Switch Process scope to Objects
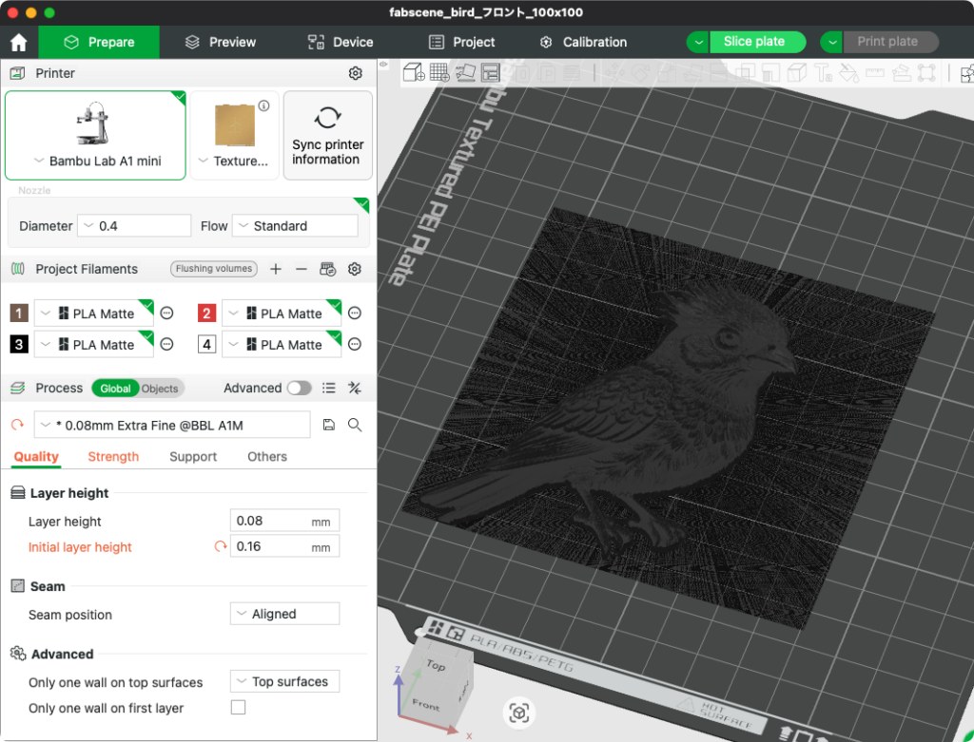 (160, 389)
